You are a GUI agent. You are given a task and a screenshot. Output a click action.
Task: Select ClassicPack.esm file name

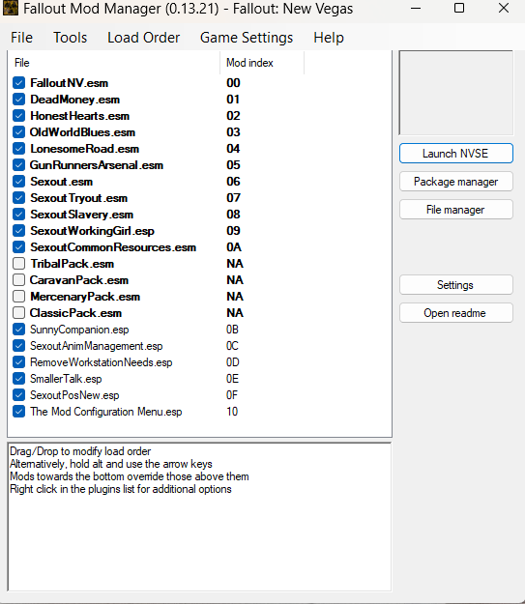75,313
